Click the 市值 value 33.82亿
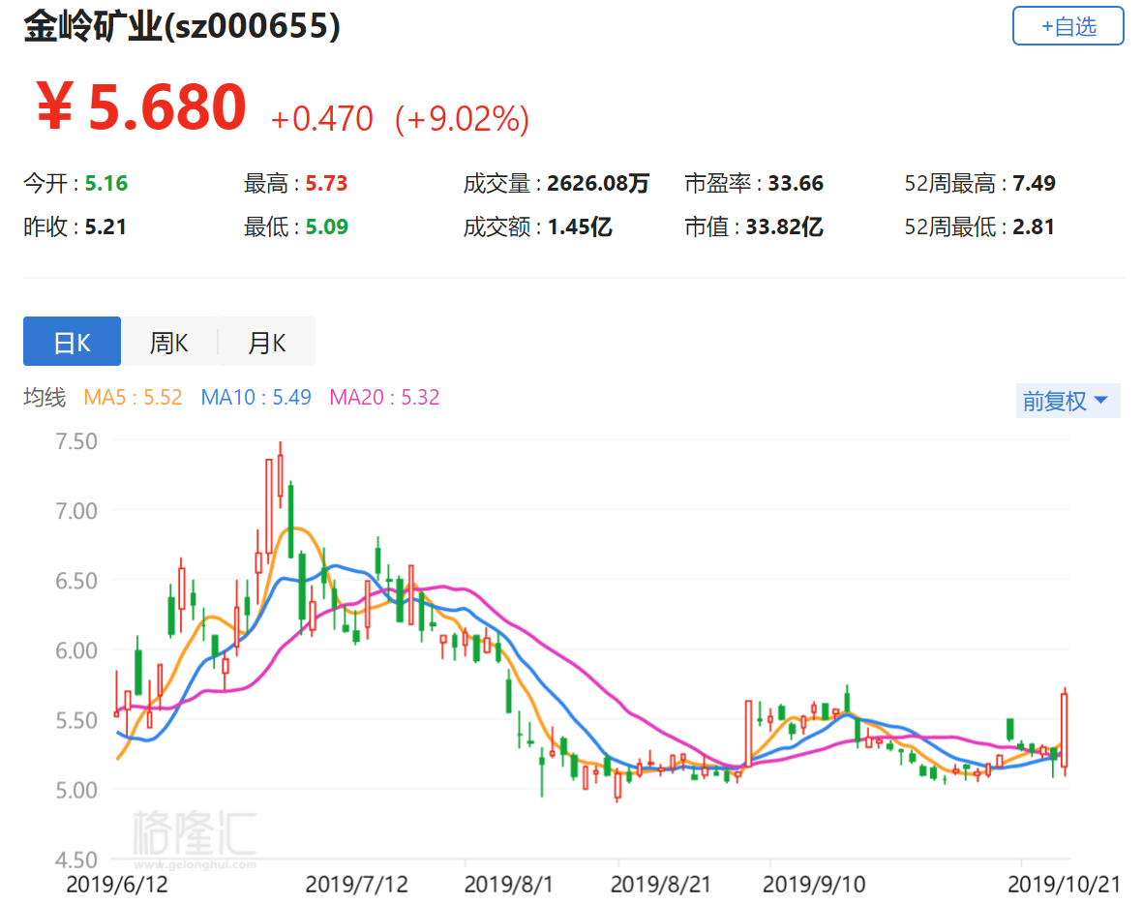1143x904 pixels. [784, 226]
